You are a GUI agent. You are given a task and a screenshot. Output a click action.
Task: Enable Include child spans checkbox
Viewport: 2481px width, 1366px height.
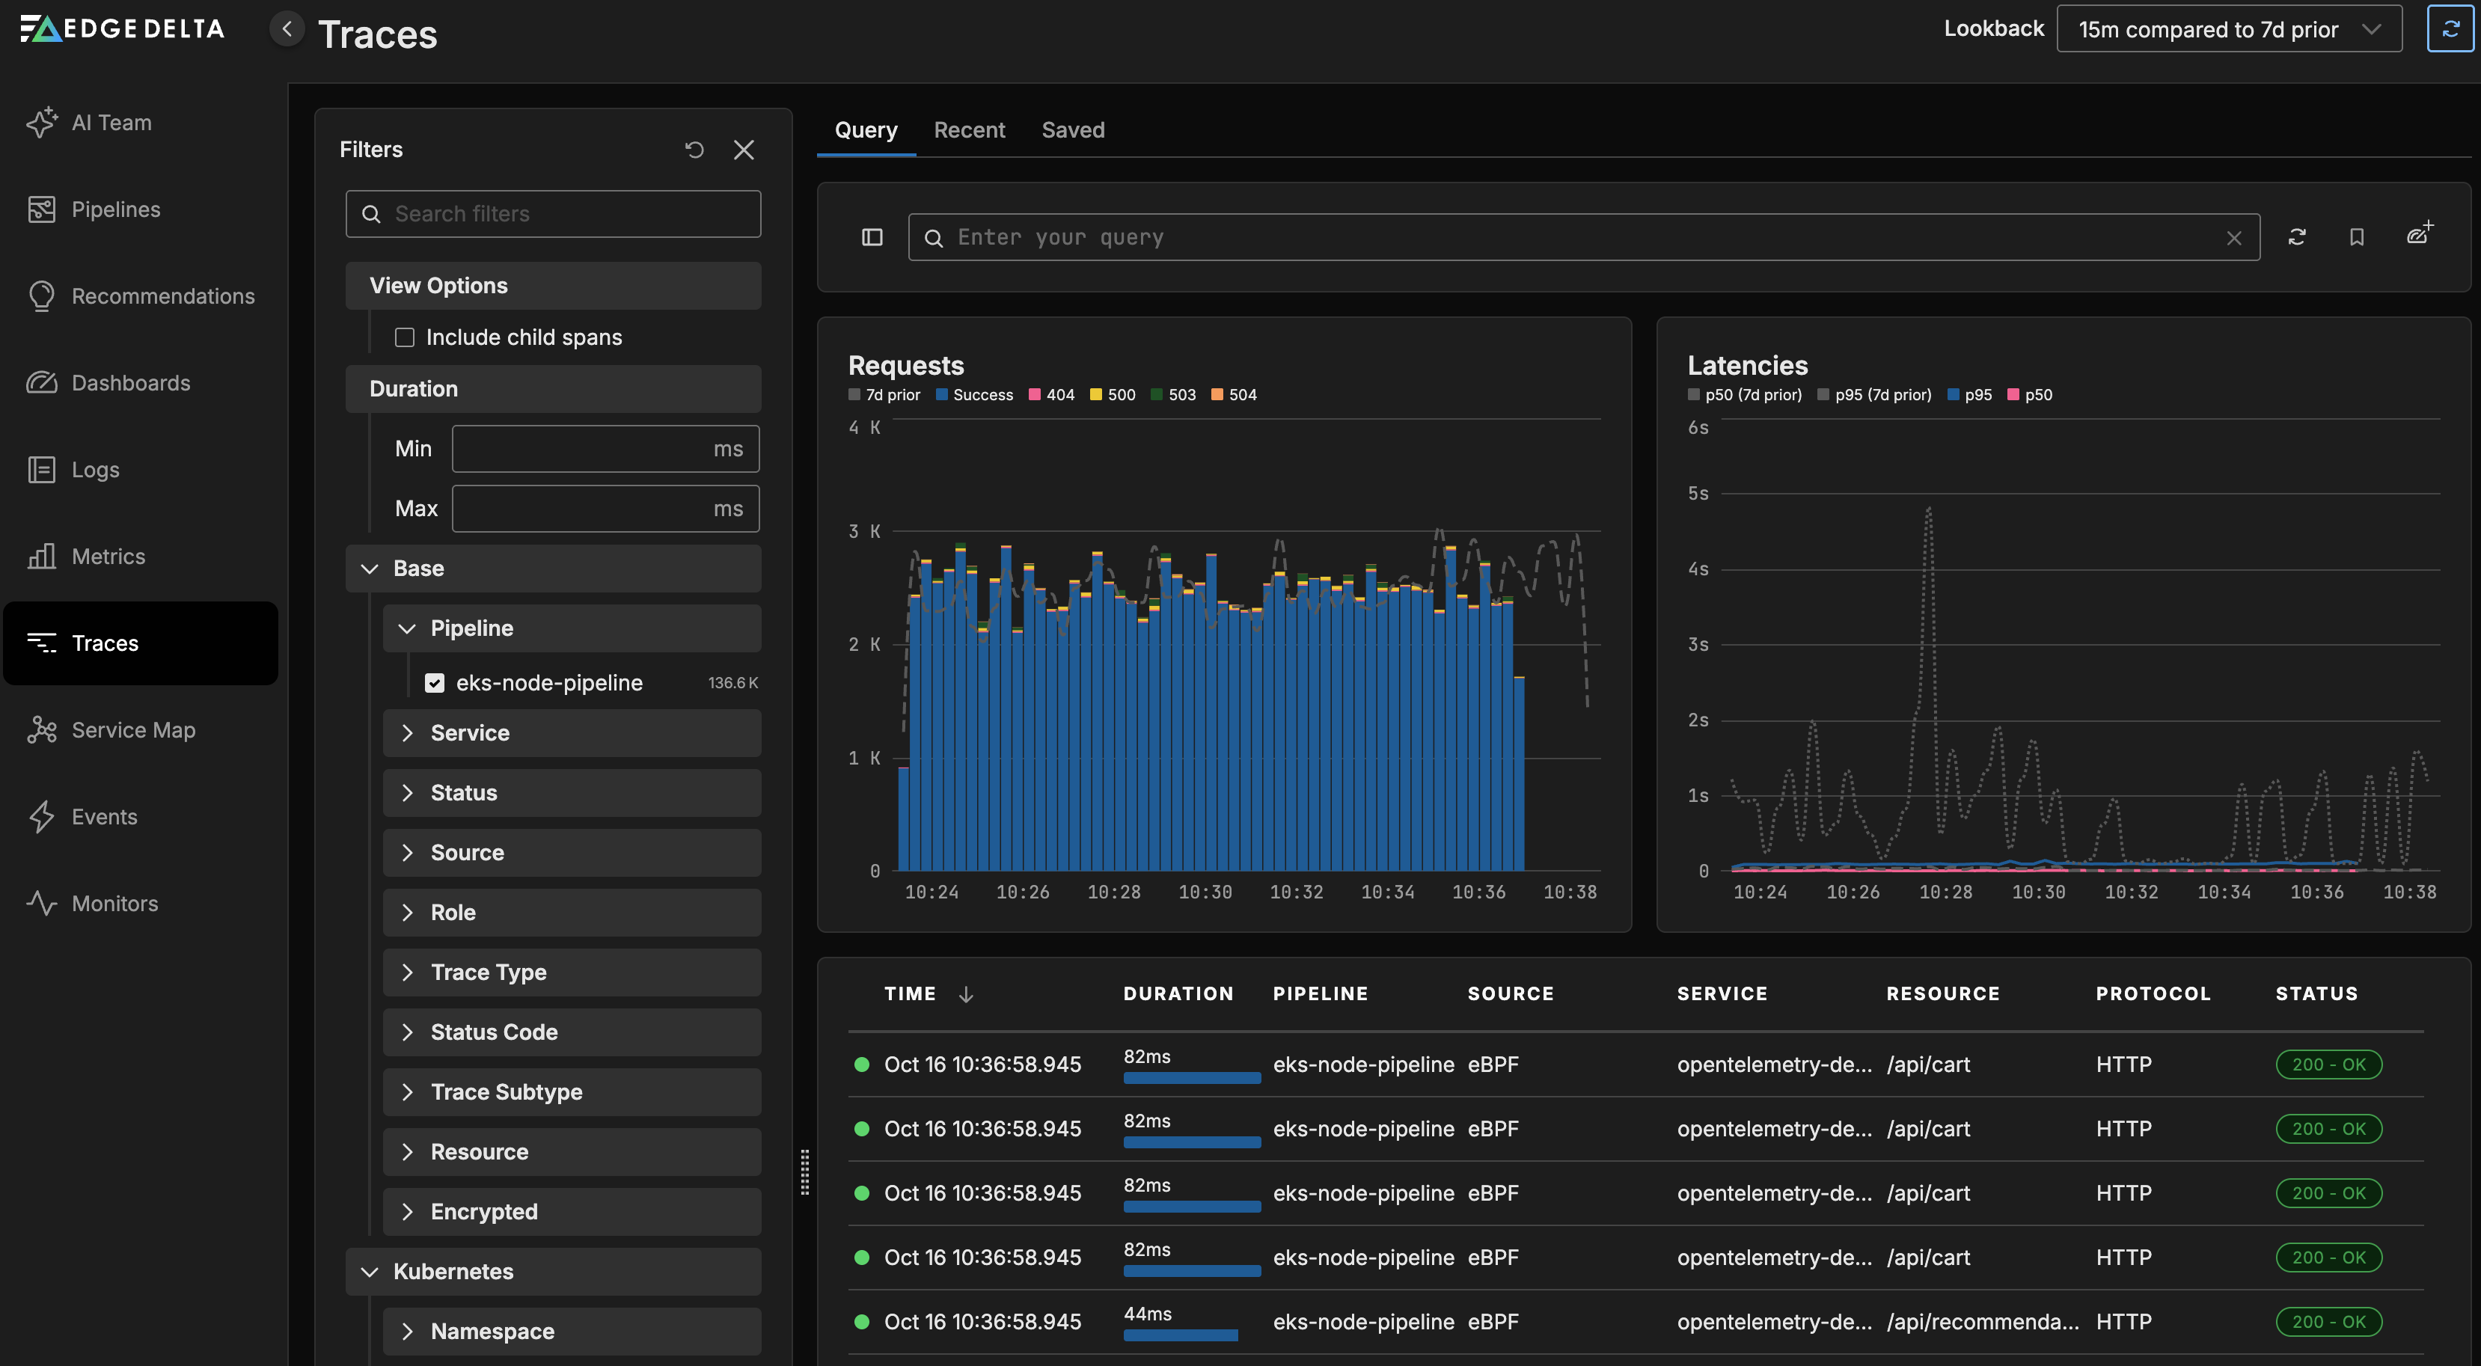coord(405,337)
